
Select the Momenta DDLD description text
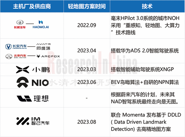146,122
